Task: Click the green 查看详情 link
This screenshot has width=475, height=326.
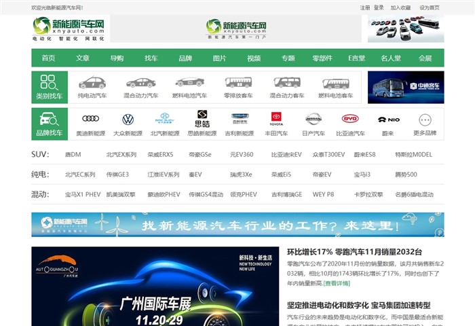Action: (x=337, y=283)
